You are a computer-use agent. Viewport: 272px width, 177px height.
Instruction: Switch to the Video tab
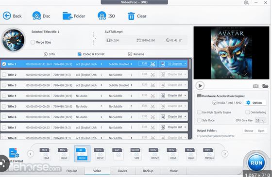pyautogui.click(x=97, y=171)
